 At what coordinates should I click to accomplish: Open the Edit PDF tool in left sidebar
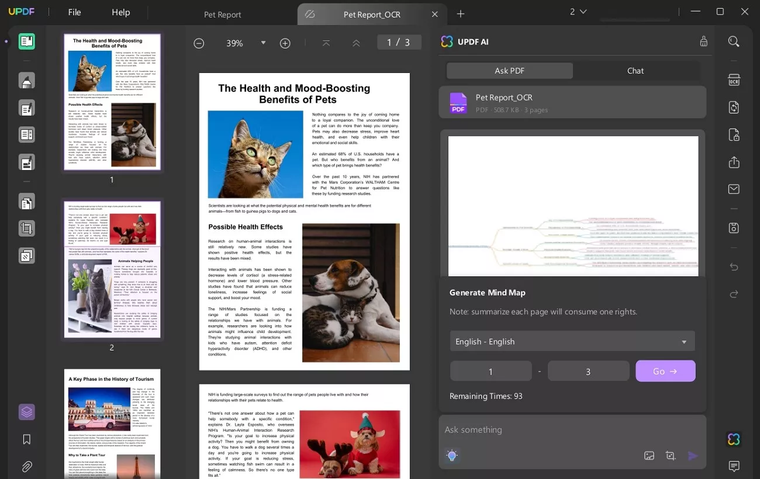[27, 108]
